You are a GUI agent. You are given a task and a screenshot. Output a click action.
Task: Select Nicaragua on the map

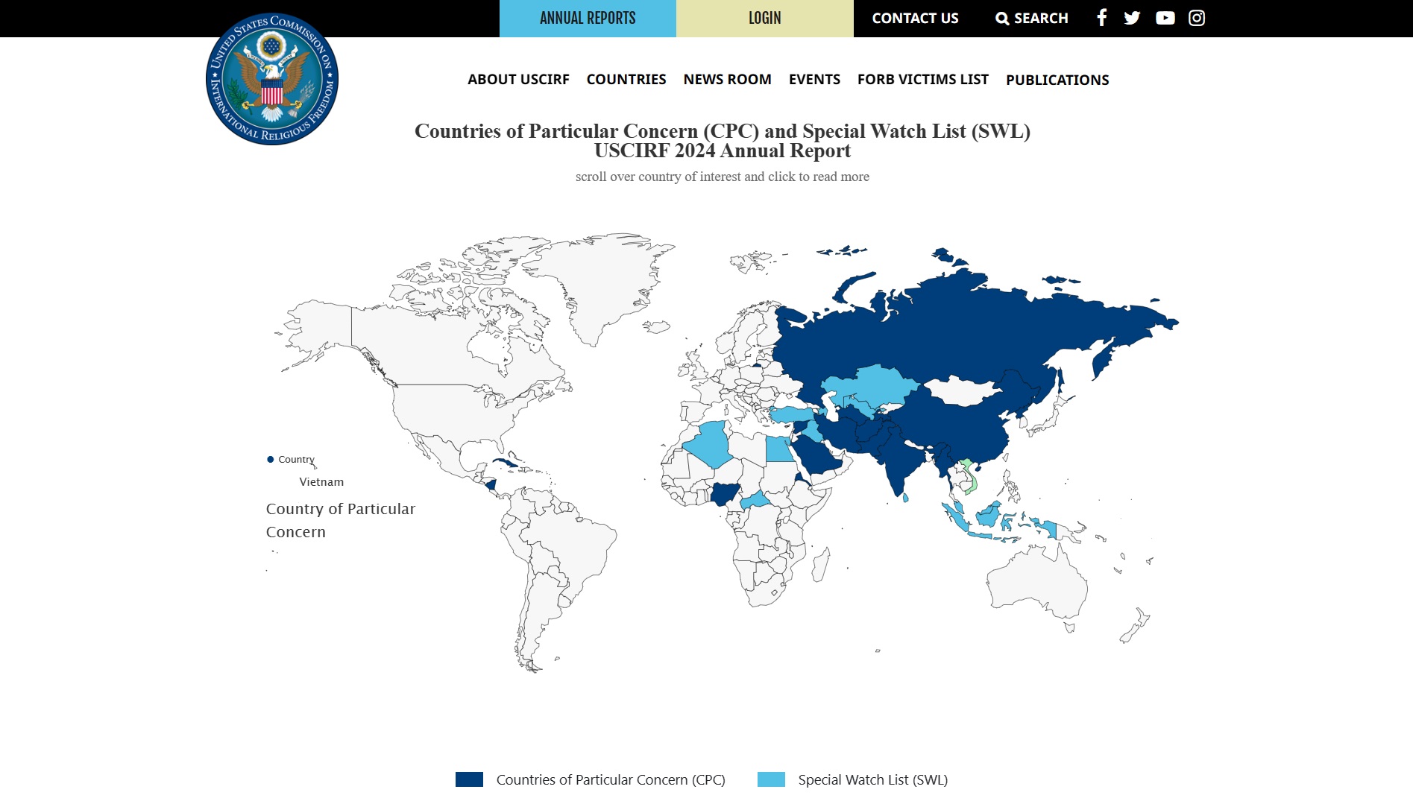point(490,484)
